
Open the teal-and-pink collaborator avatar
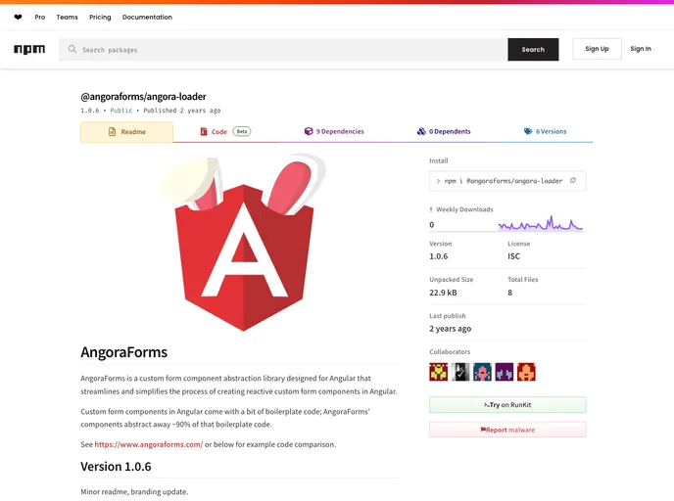[482, 372]
